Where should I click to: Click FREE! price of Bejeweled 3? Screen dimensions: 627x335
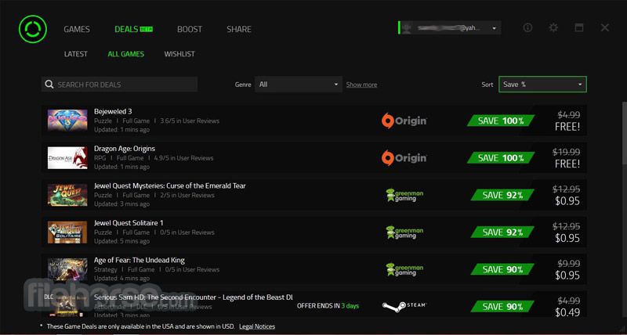(567, 127)
